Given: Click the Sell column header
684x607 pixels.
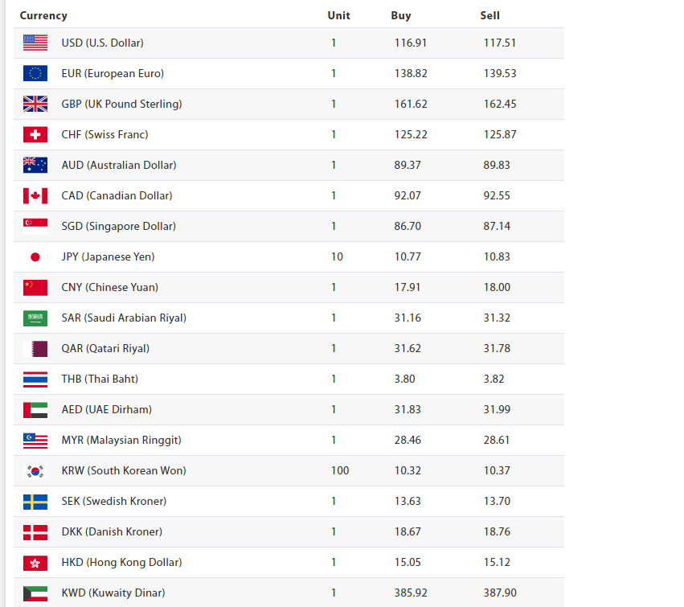Looking at the screenshot, I should (x=489, y=16).
